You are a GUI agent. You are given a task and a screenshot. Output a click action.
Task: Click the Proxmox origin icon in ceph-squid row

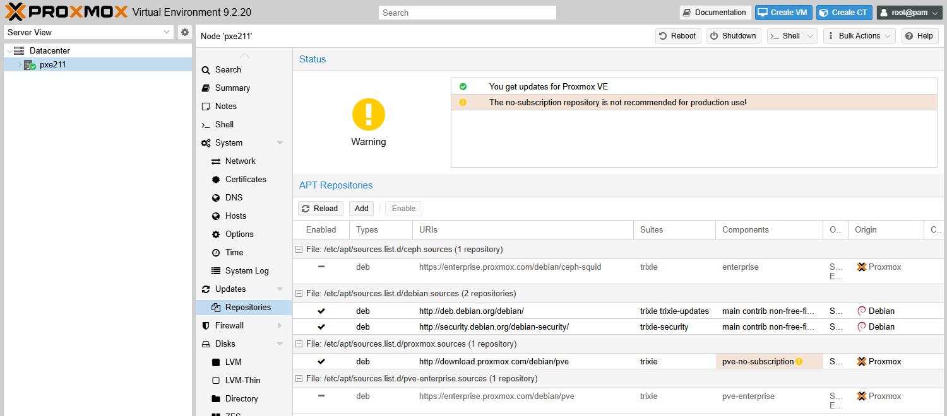(x=862, y=267)
